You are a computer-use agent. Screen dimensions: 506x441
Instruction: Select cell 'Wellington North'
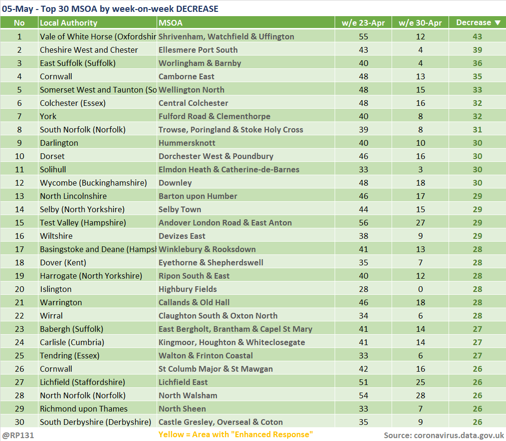click(x=245, y=89)
